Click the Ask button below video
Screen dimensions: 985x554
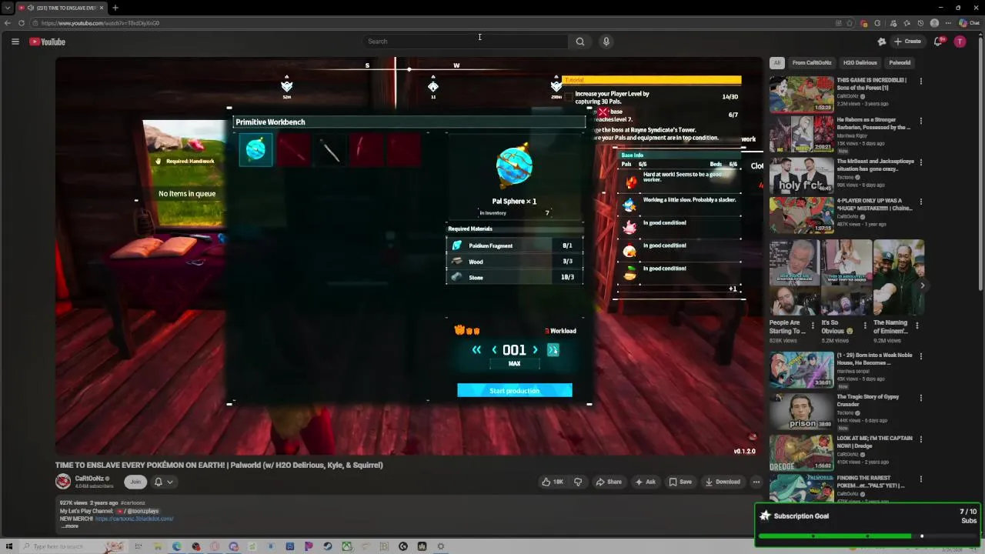coord(645,482)
